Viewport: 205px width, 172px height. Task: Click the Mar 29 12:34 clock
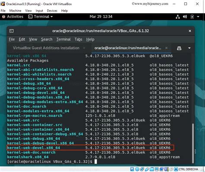coord(101,17)
